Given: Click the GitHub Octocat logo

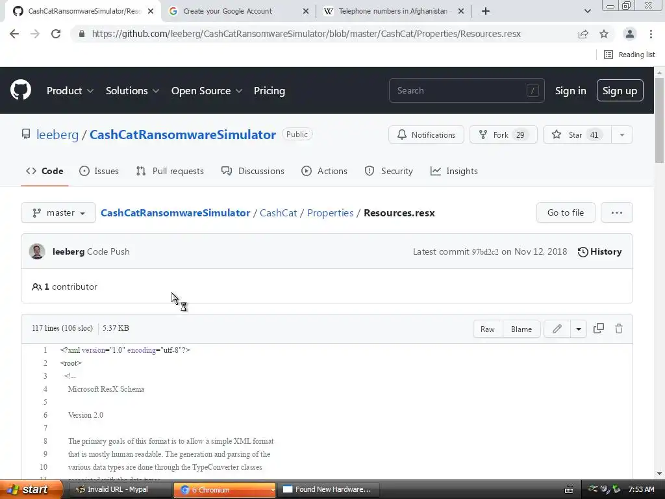Looking at the screenshot, I should (20, 90).
